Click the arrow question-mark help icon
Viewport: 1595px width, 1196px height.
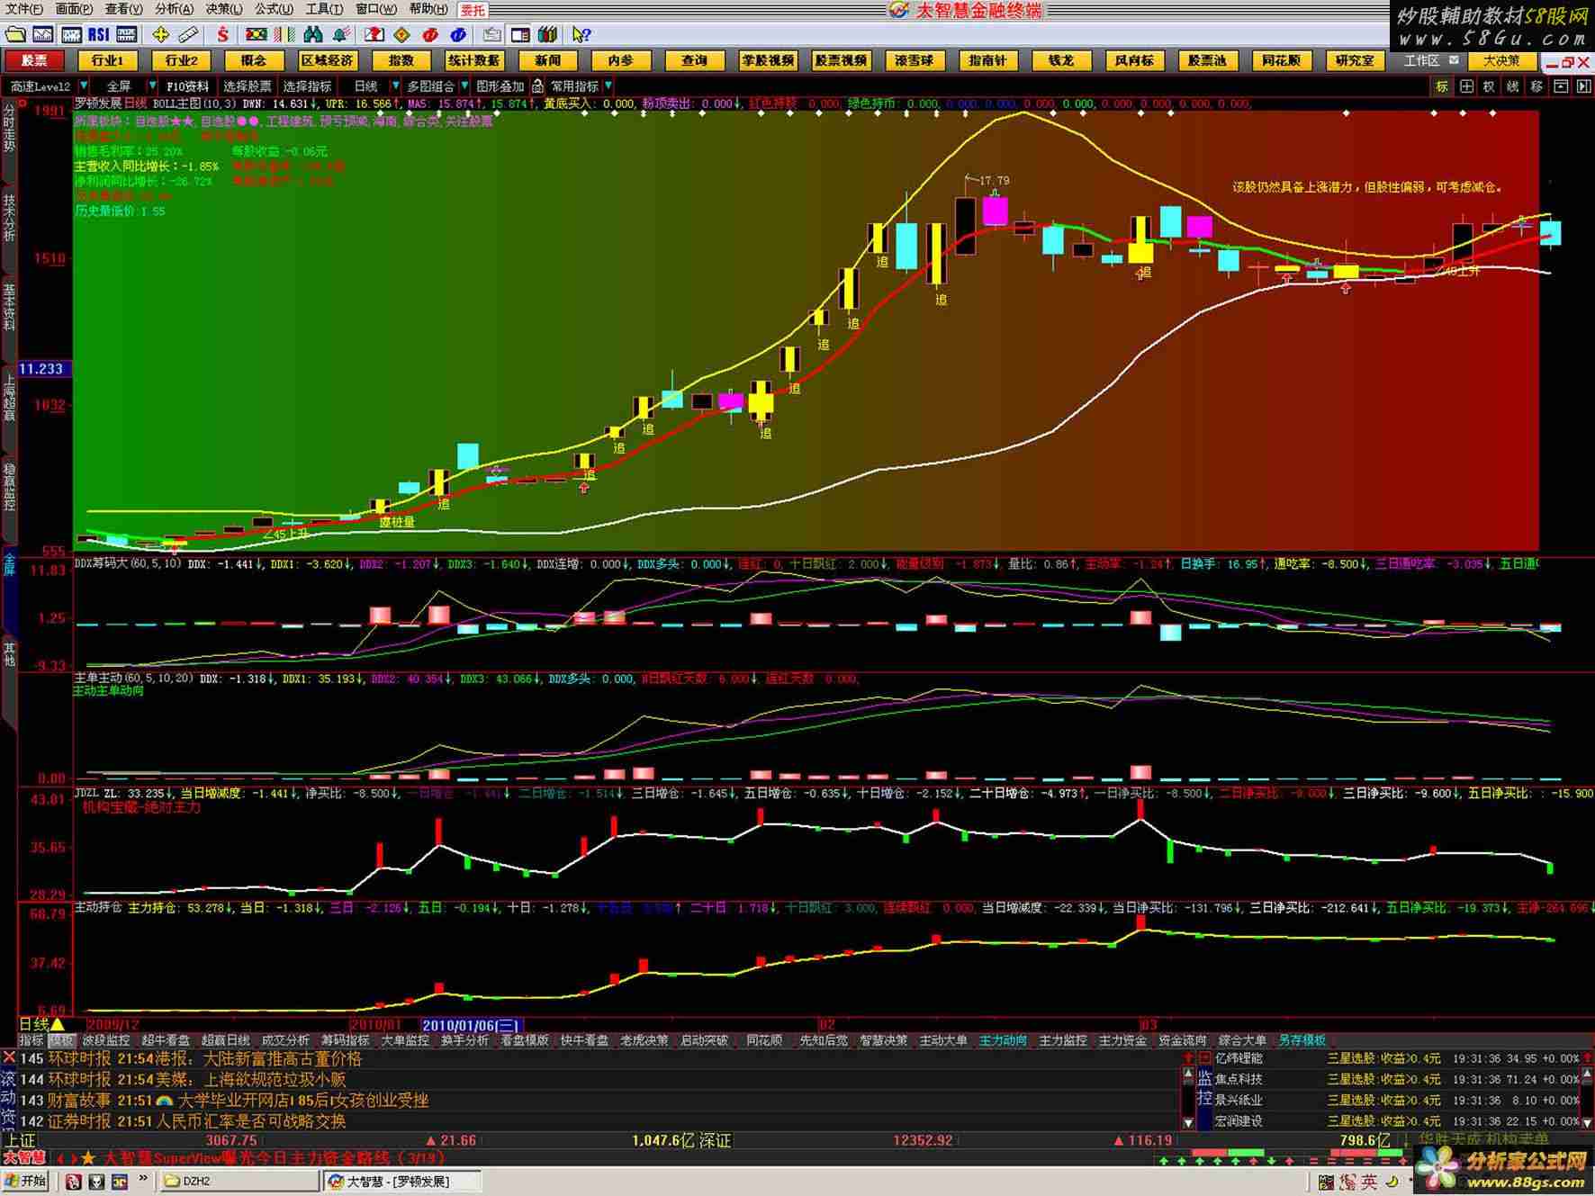pos(581,35)
